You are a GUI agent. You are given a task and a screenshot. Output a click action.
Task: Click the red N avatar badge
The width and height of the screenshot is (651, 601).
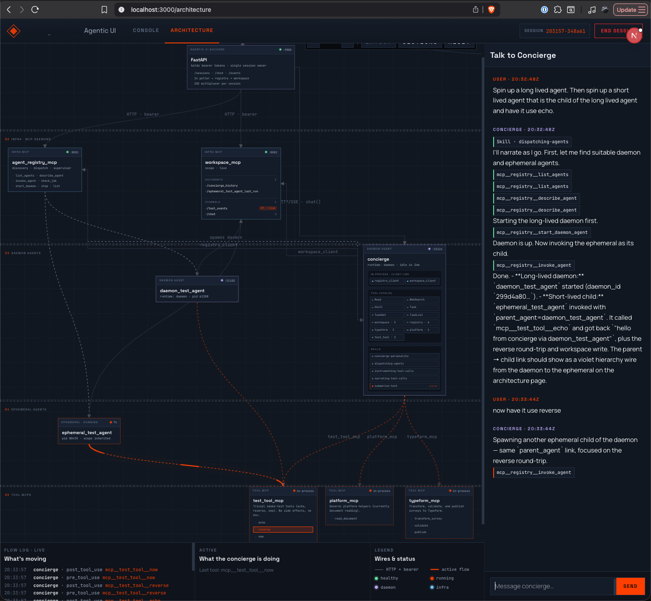[x=634, y=35]
